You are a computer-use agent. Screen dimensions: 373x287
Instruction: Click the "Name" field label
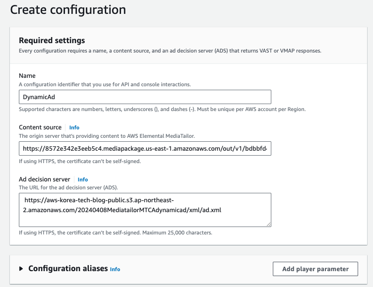[x=27, y=76]
